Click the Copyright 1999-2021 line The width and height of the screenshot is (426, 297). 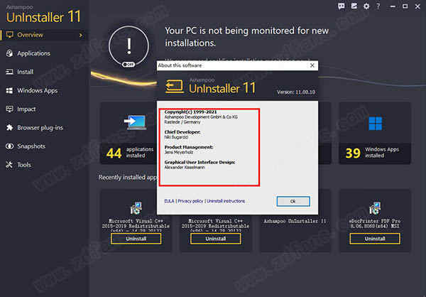(190, 112)
